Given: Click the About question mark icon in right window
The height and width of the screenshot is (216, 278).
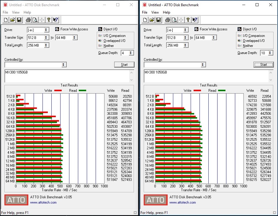Looking at the screenshot, I should tap(188, 20).
